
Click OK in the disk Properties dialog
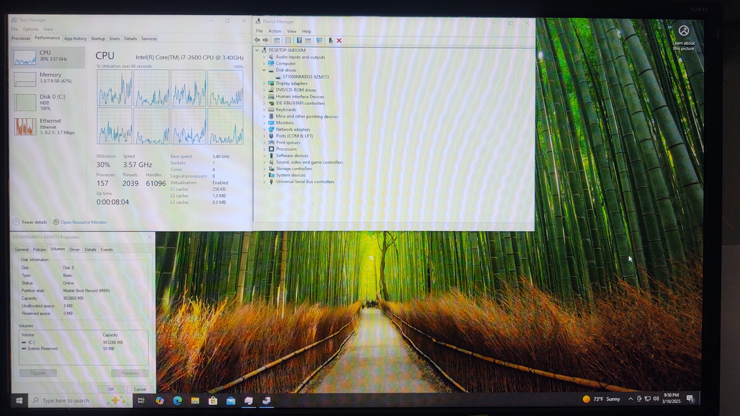tap(111, 389)
